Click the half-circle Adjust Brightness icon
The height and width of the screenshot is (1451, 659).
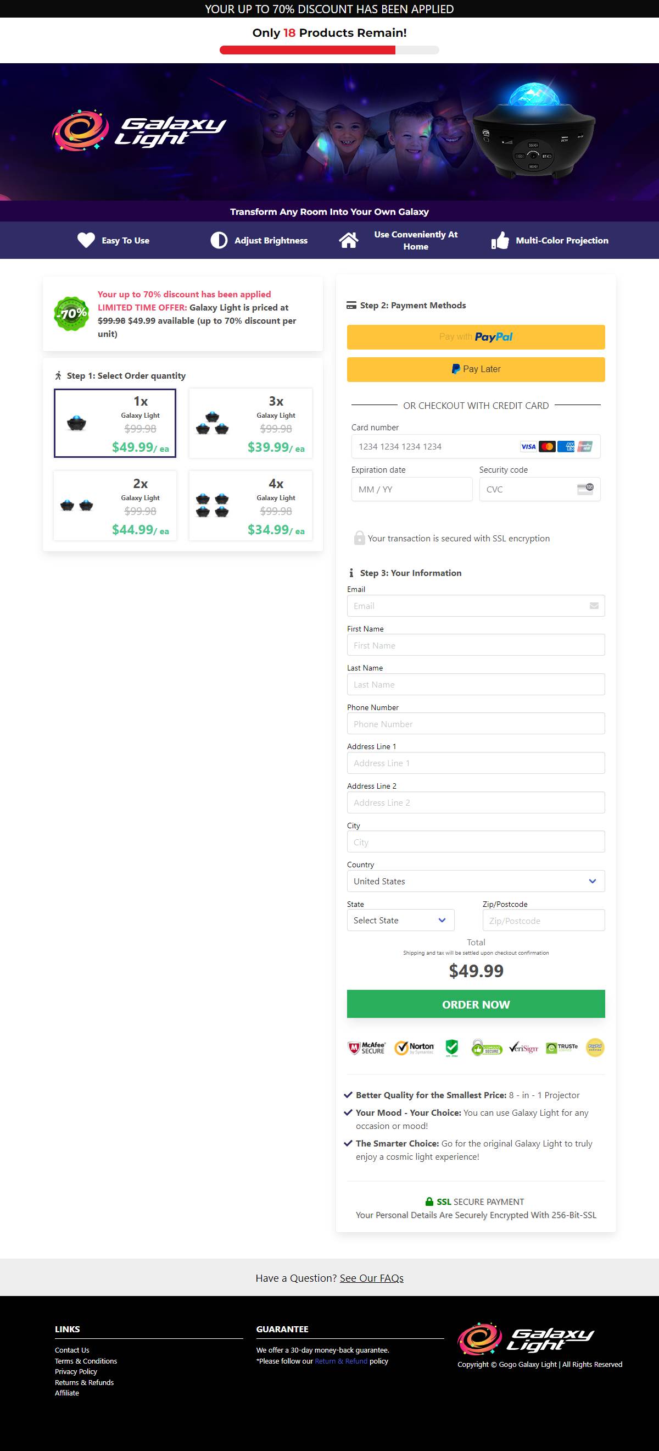pyautogui.click(x=219, y=241)
